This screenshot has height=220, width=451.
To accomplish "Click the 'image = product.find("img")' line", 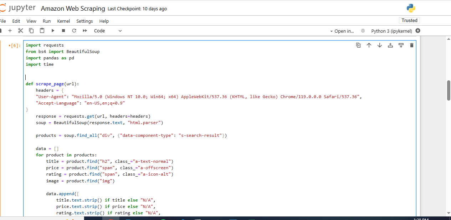I will pyautogui.click(x=80, y=181).
